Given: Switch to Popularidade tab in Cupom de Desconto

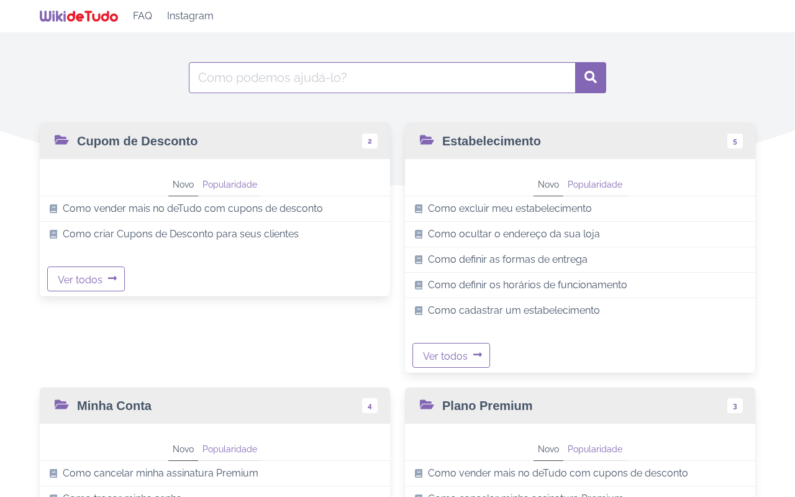Looking at the screenshot, I should click(x=230, y=185).
